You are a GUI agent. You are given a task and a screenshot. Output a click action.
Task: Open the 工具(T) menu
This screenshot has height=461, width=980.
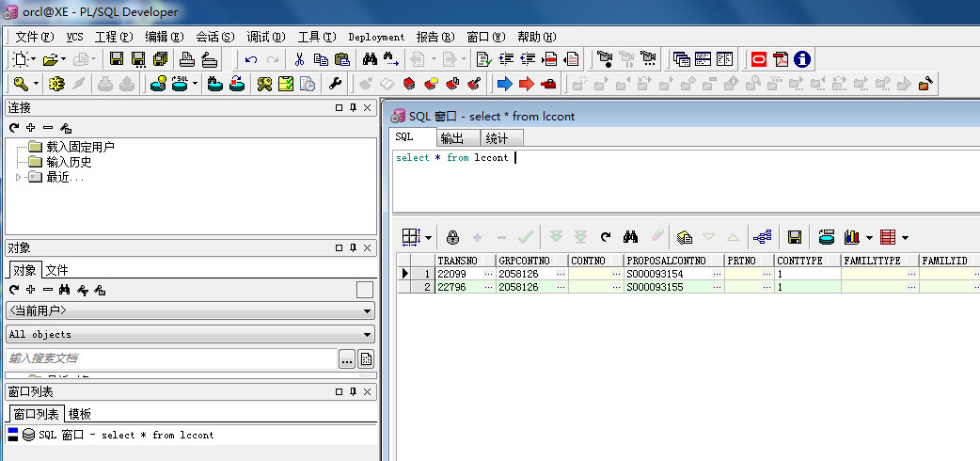click(318, 37)
